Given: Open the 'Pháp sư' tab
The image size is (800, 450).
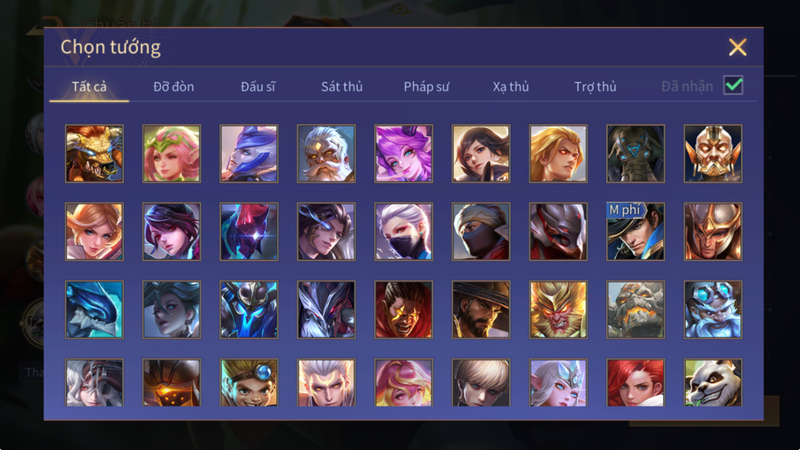Looking at the screenshot, I should point(426,87).
